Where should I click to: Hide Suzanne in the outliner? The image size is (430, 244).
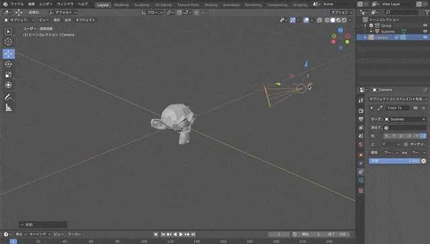[425, 32]
